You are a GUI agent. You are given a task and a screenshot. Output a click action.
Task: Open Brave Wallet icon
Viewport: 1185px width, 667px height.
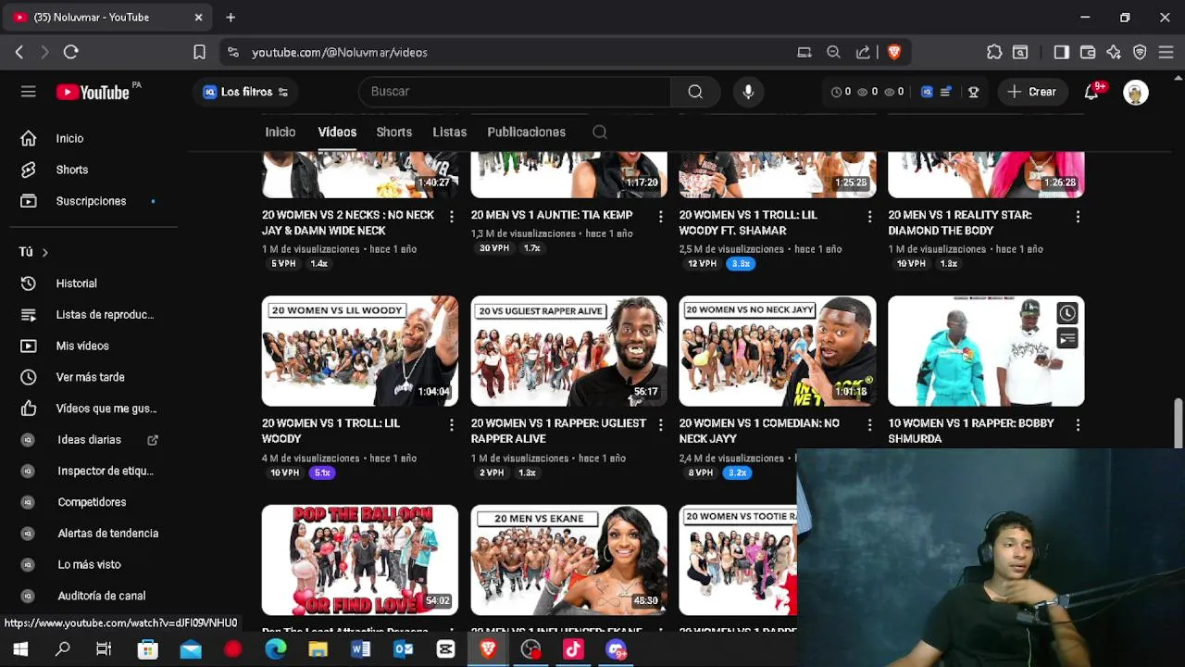point(1088,53)
